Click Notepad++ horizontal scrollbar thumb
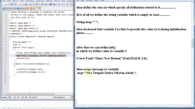 (30, 94)
